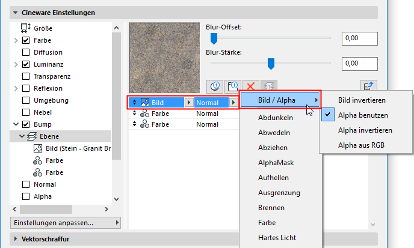Open Einstellungen anpassen... button menu
414x248 pixels.
pos(66,223)
